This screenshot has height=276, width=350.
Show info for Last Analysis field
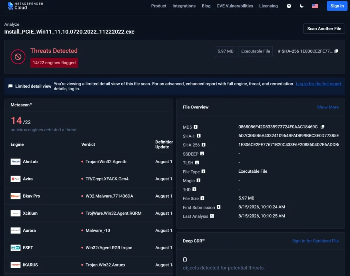212,216
